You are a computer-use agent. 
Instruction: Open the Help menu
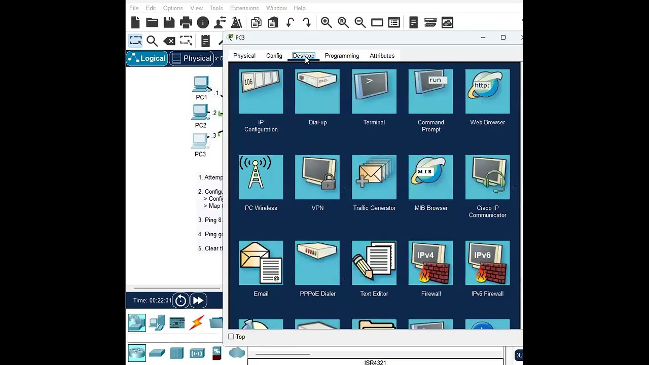pos(299,8)
